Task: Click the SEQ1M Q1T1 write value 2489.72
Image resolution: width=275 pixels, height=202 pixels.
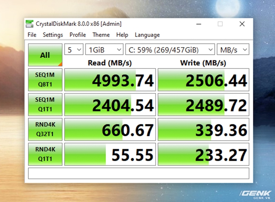Action: click(203, 104)
